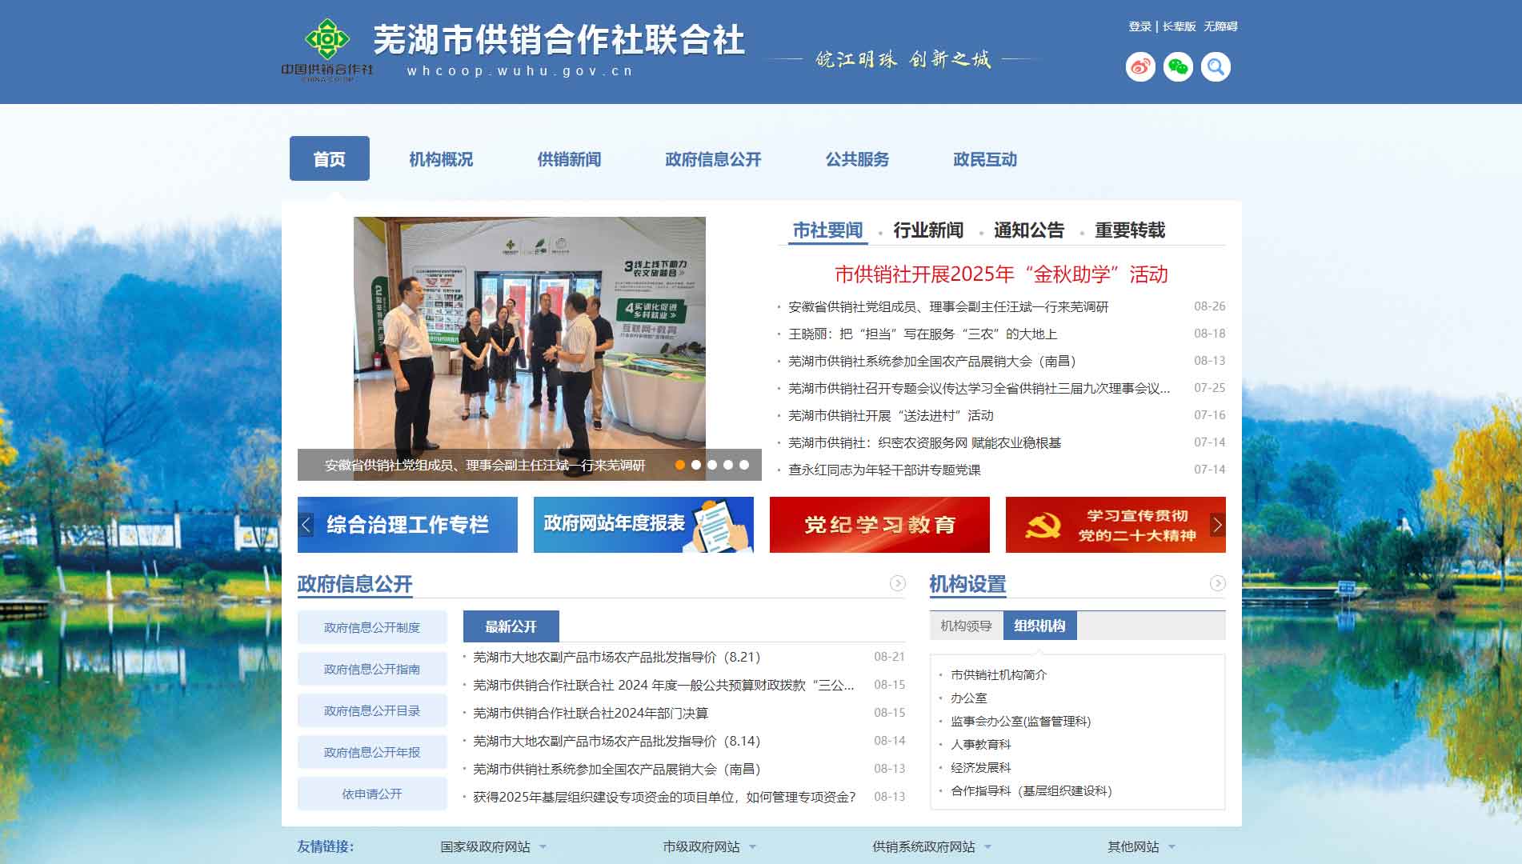This screenshot has width=1522, height=864.
Task: Switch to 重要转载 news tab
Action: coord(1130,230)
